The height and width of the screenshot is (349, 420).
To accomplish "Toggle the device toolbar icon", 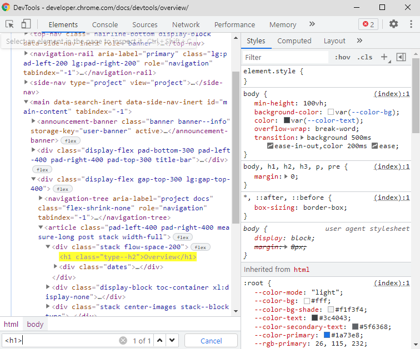I will 26,24.
